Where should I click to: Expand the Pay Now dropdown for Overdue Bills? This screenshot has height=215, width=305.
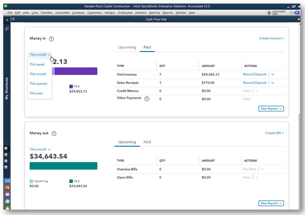click(262, 169)
